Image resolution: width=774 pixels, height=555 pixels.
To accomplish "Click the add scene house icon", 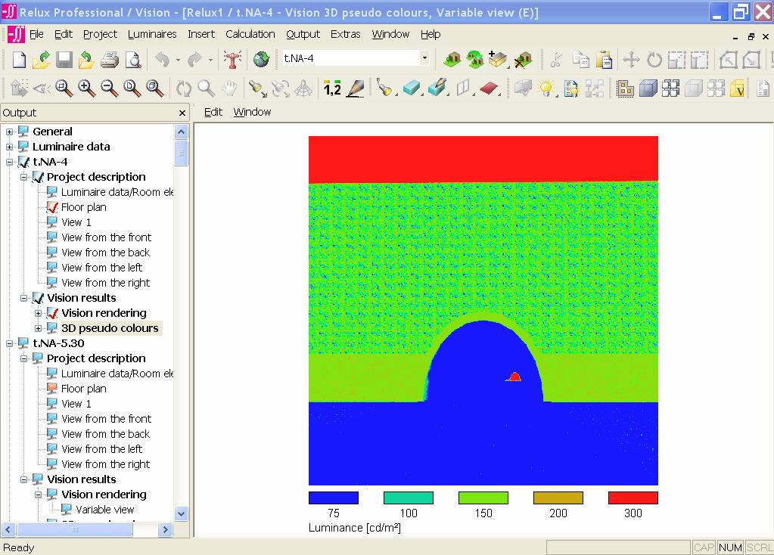I will click(x=452, y=59).
